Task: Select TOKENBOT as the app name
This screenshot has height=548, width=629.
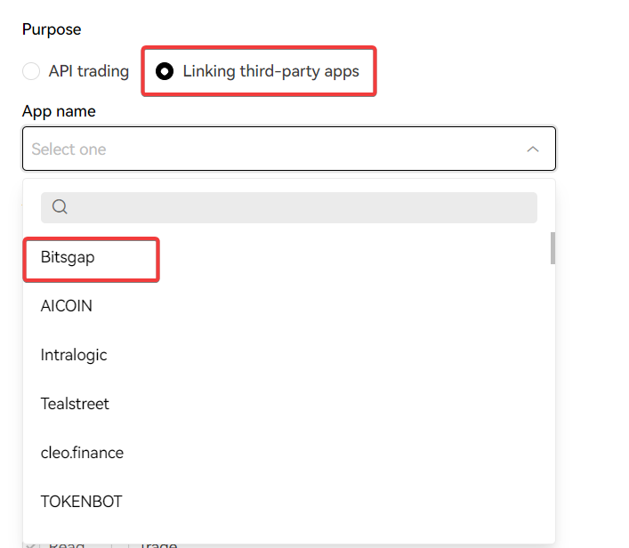Action: point(81,502)
